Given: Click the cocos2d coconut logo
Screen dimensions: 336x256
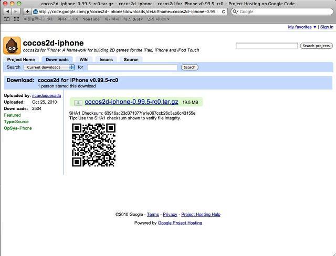Looking at the screenshot, I should pyautogui.click(x=12, y=46).
